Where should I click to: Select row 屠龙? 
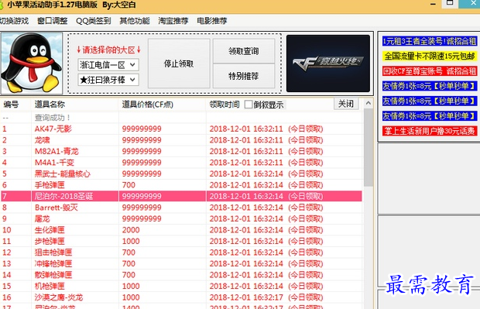[181, 218]
